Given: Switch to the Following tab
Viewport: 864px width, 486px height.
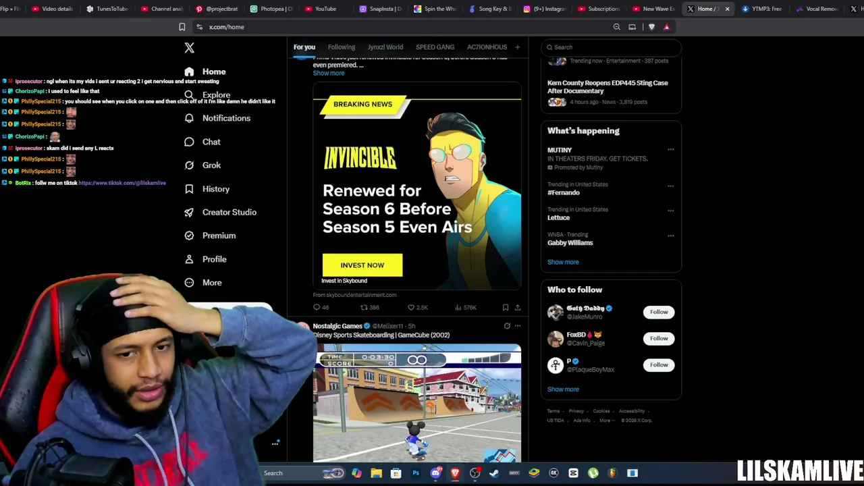Looking at the screenshot, I should 342,47.
